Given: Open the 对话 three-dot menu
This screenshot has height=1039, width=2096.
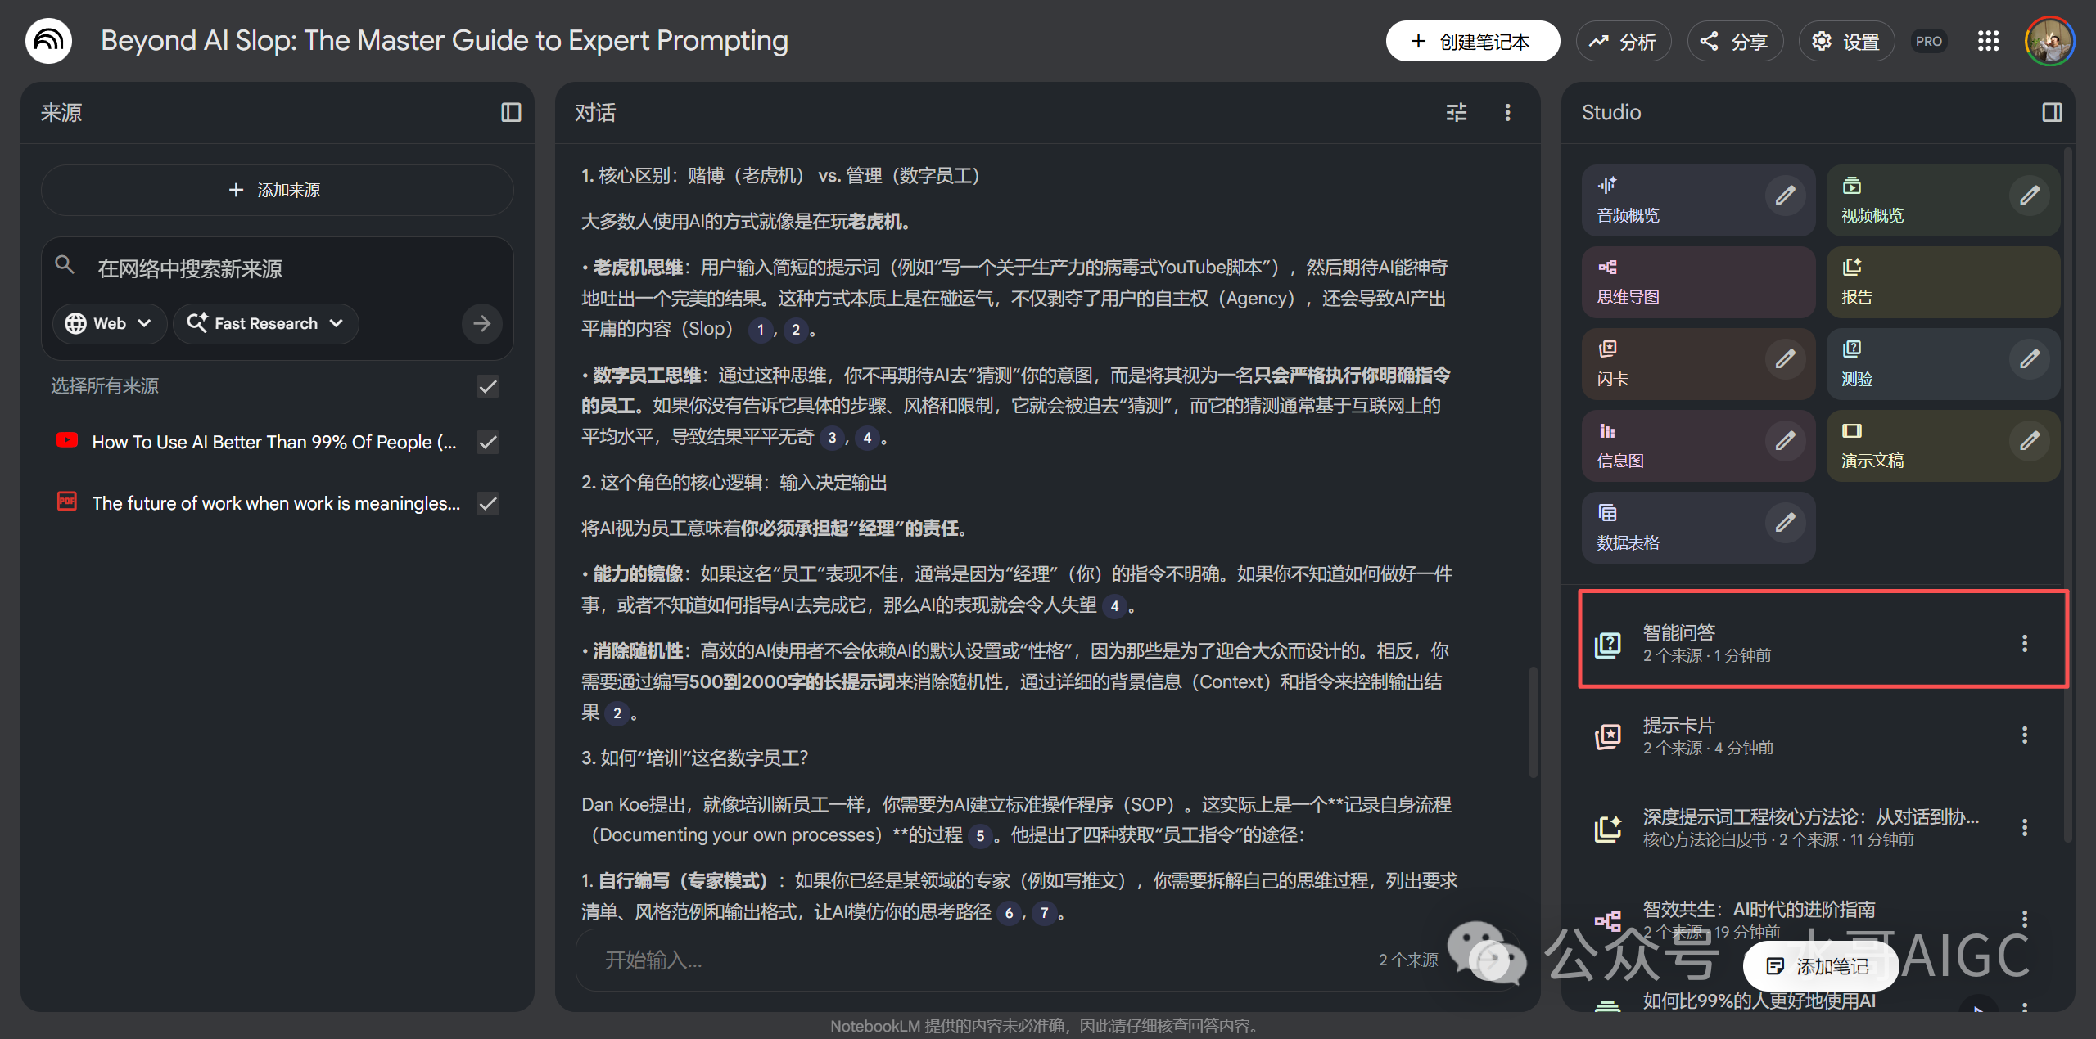Looking at the screenshot, I should pos(1507,112).
